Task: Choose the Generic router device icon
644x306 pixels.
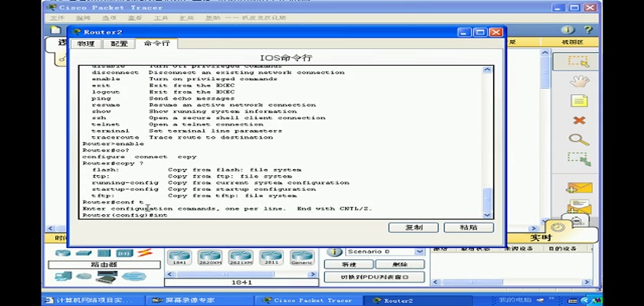Action: [x=301, y=258]
